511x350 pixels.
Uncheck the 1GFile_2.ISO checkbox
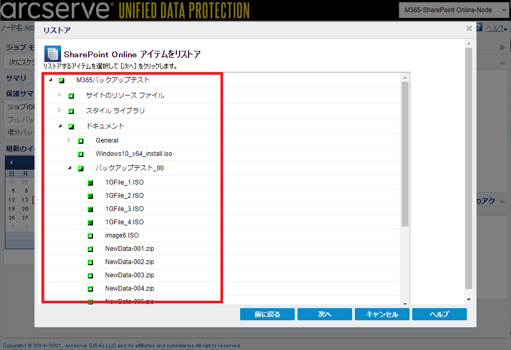[91, 196]
